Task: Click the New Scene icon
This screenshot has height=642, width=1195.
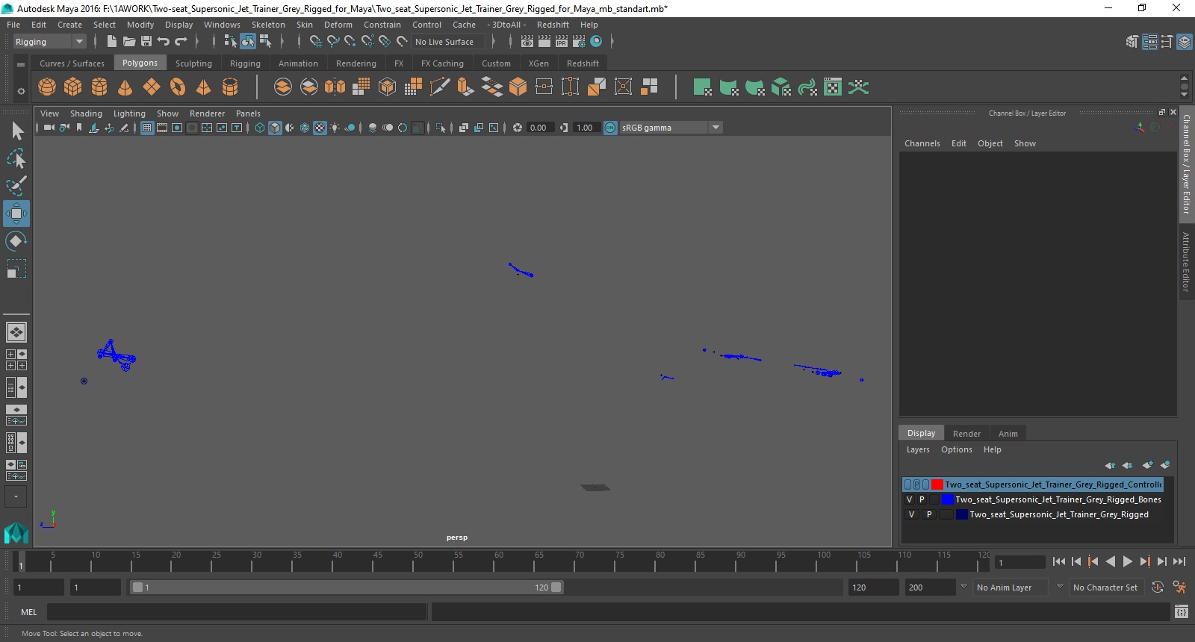Action: click(111, 42)
